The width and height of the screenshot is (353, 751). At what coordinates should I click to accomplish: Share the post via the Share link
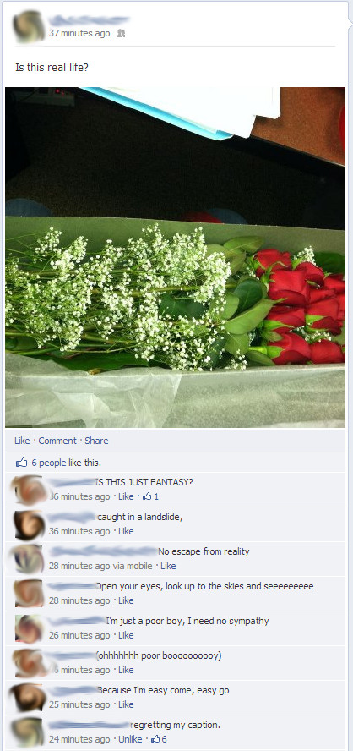point(96,441)
